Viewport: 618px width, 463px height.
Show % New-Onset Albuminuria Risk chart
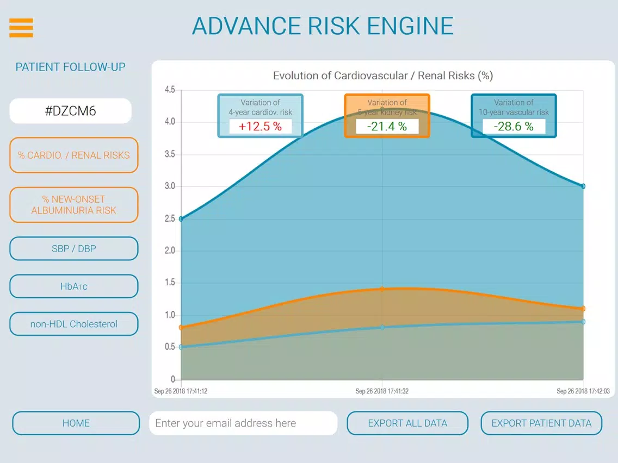pyautogui.click(x=73, y=205)
